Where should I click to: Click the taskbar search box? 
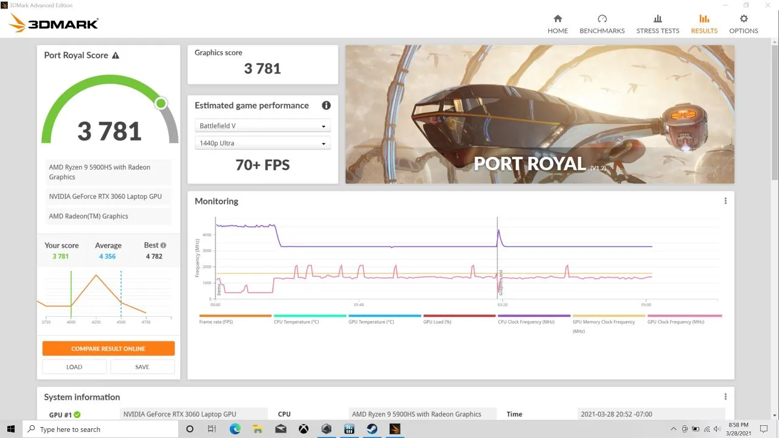coord(100,429)
